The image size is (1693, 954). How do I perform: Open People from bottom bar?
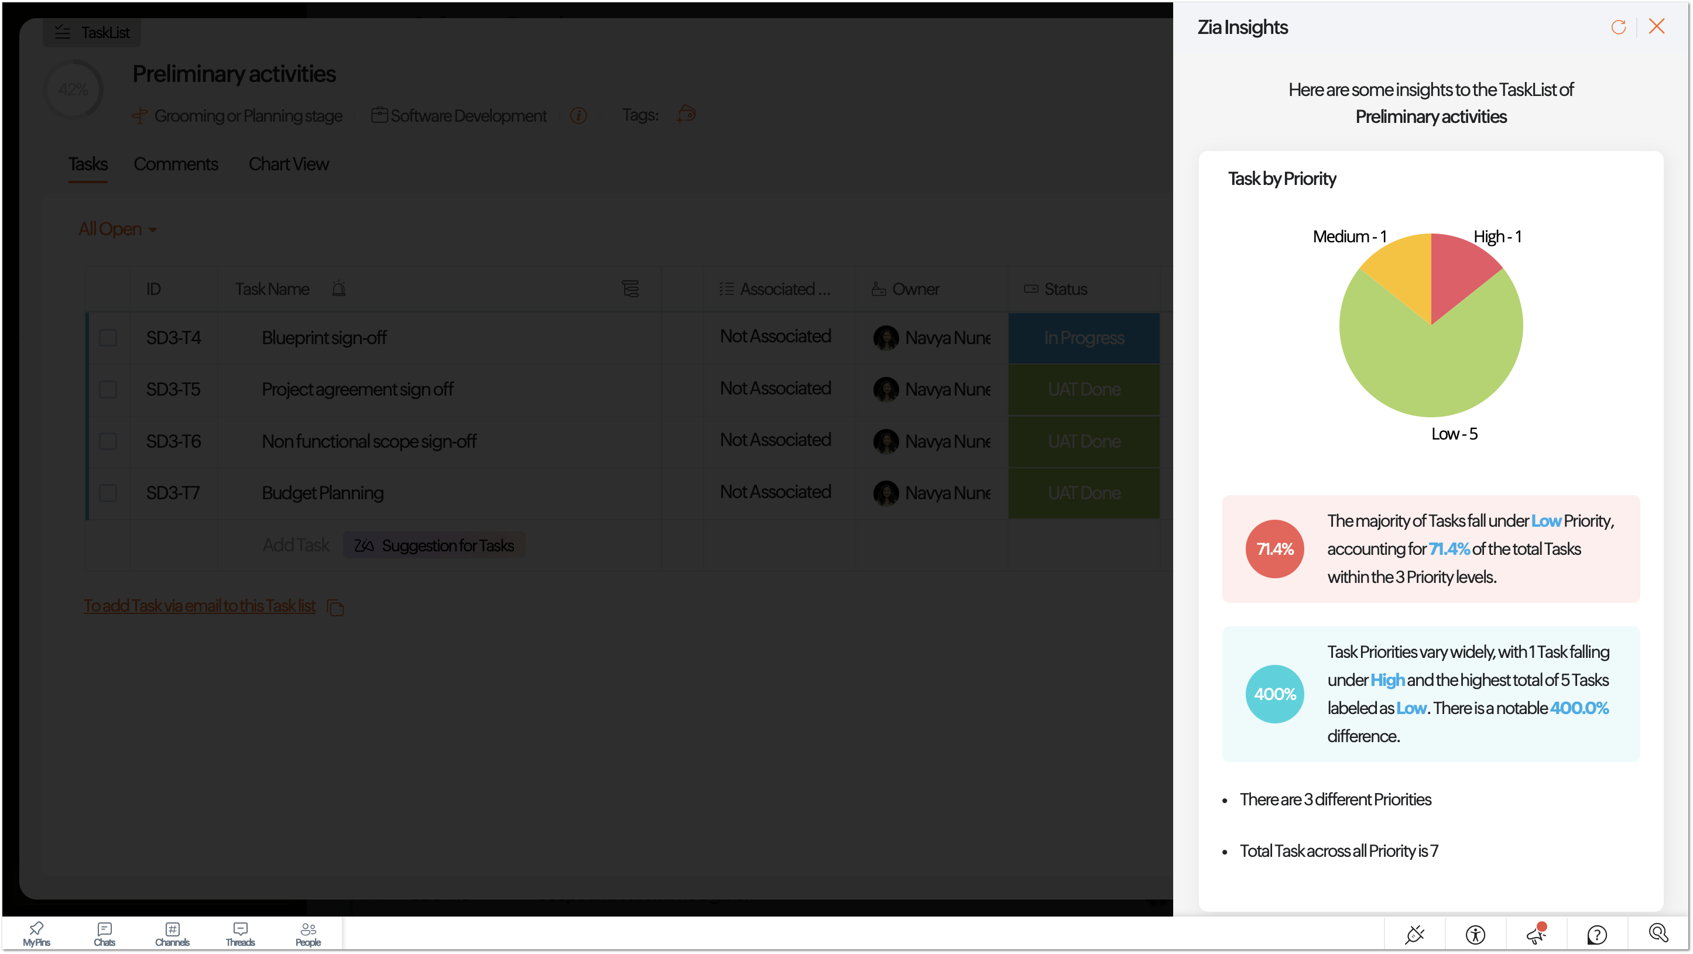309,933
